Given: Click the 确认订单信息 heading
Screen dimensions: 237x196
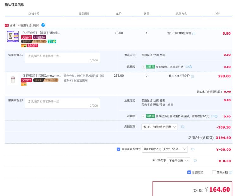Looking at the screenshot, I should click(x=14, y=5).
